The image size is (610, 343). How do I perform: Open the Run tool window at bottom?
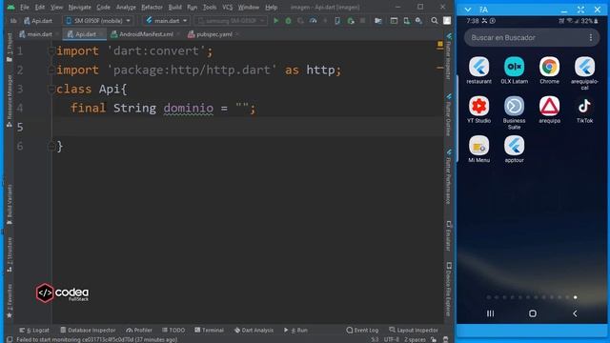click(295, 331)
